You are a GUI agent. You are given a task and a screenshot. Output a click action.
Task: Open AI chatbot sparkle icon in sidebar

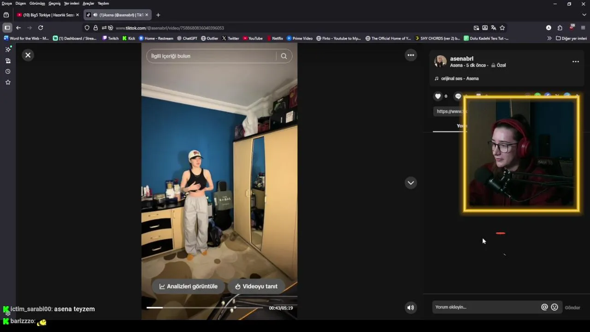[8, 49]
